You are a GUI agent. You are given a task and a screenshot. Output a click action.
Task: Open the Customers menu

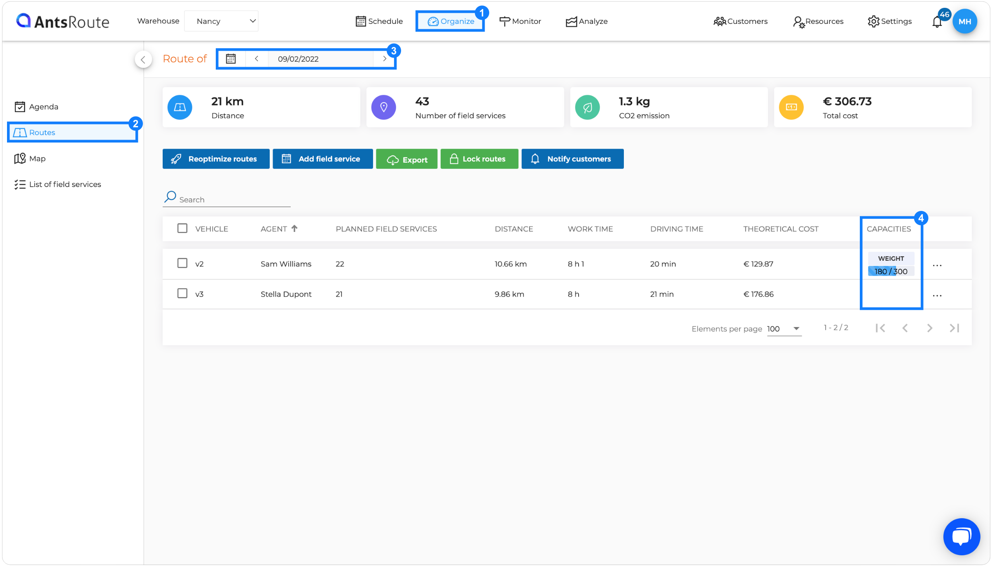coord(740,21)
